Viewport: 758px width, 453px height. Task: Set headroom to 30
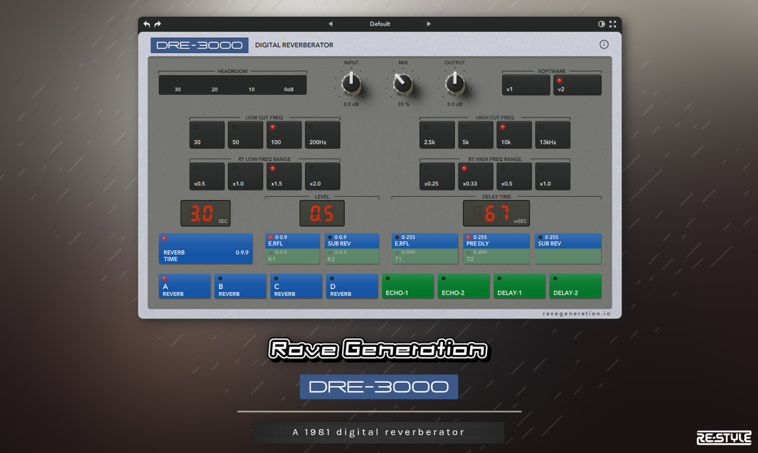coord(177,85)
